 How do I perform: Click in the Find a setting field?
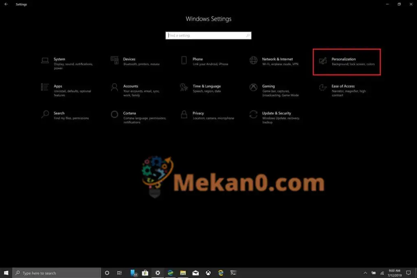[x=208, y=35]
